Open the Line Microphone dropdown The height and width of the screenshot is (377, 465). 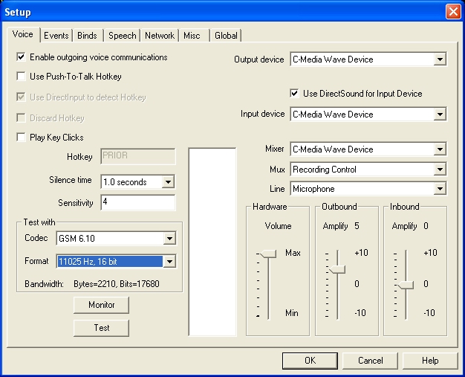coord(440,190)
